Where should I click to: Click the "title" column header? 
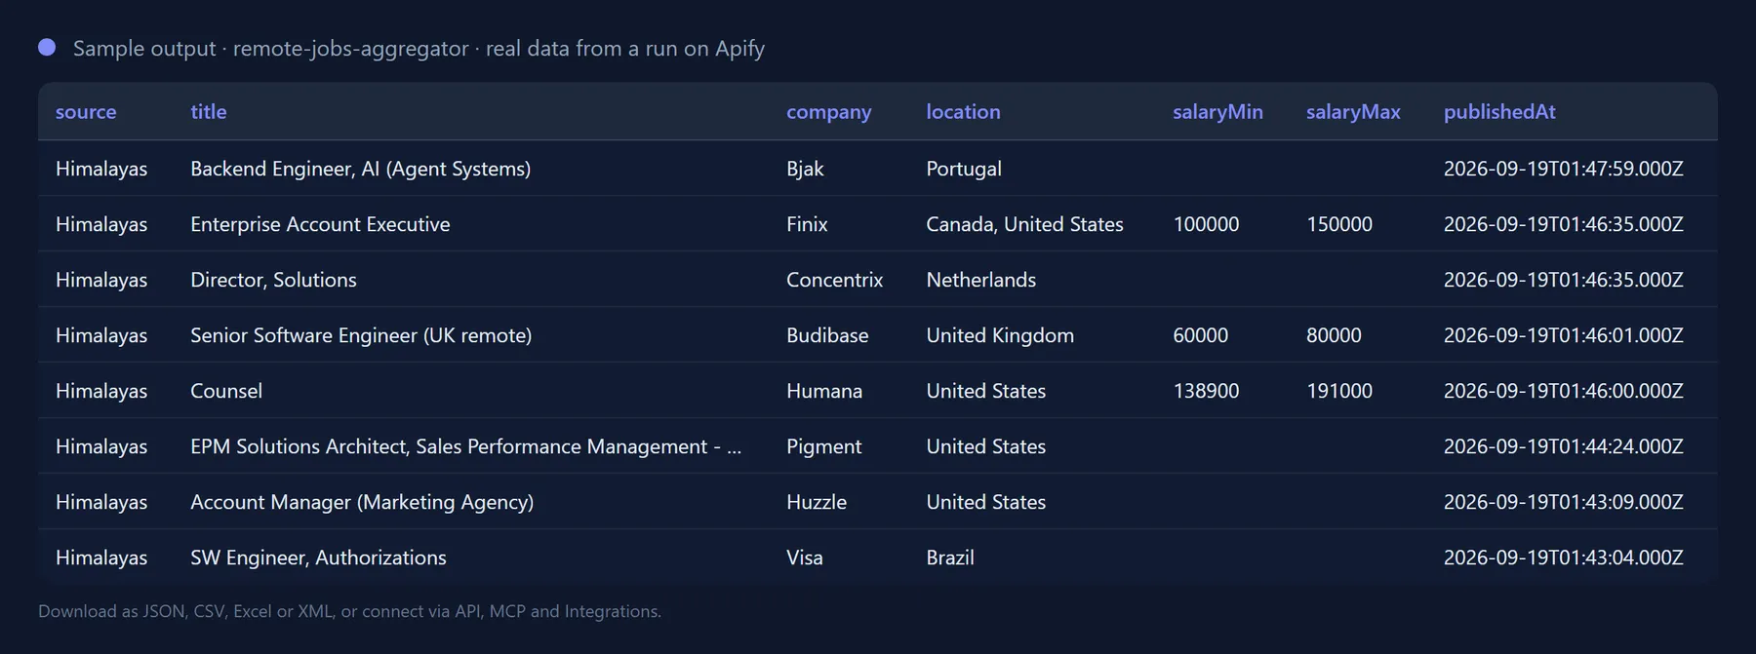click(209, 112)
